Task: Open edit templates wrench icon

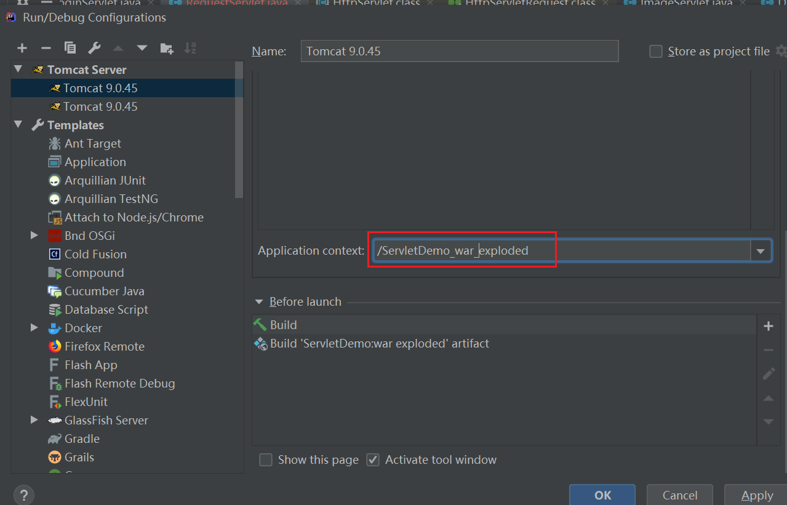Action: point(94,48)
